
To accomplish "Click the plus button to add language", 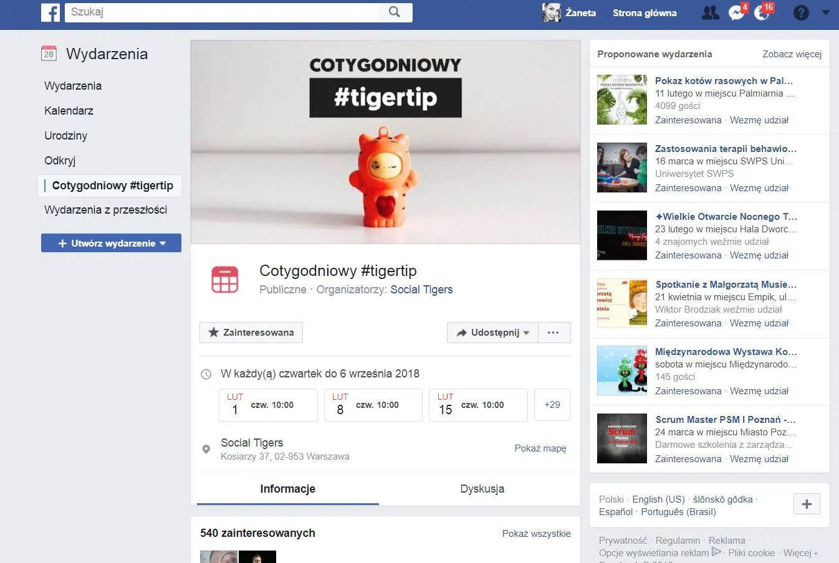I will tap(807, 504).
